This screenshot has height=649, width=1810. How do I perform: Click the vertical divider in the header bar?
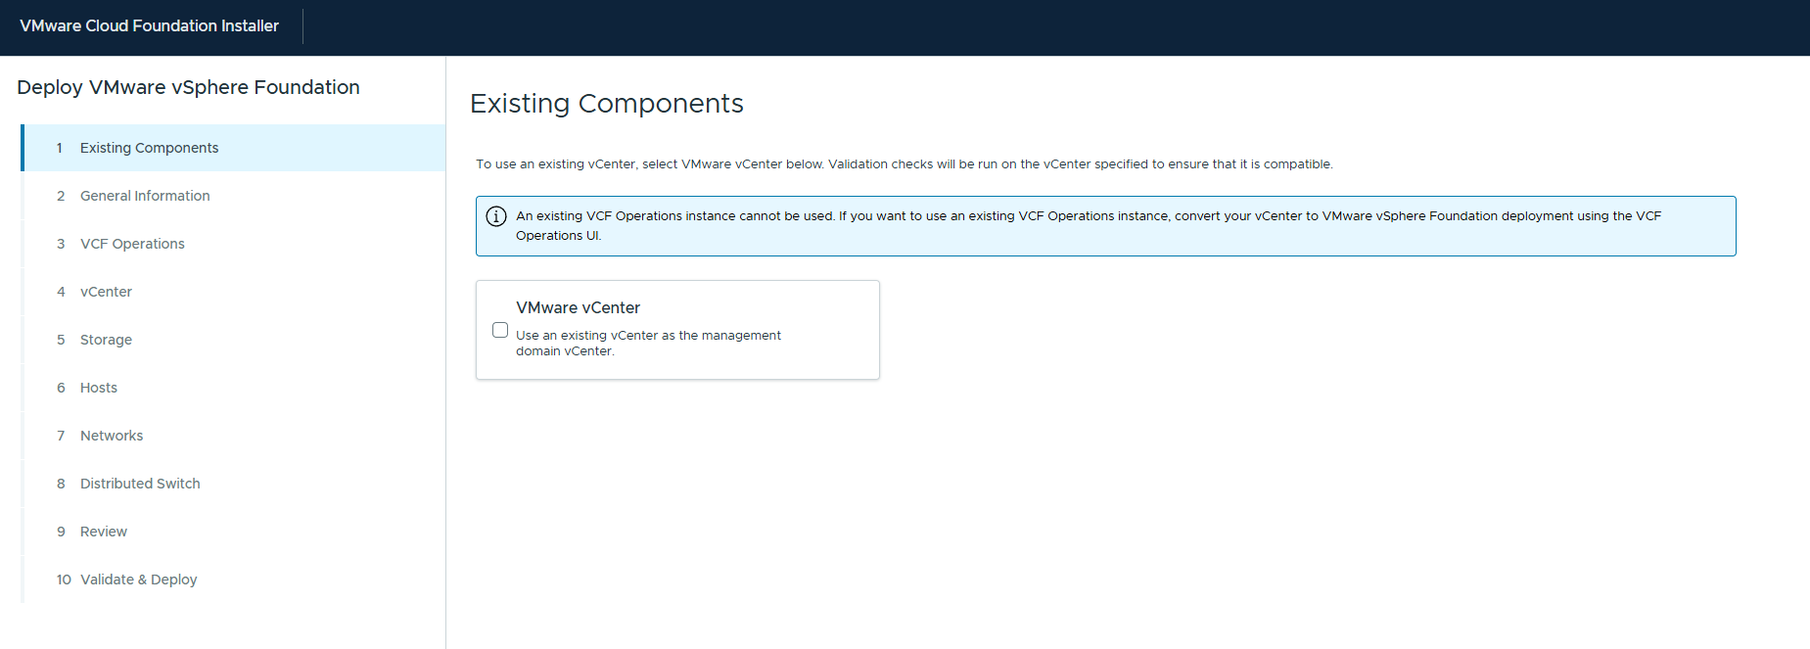click(x=303, y=26)
